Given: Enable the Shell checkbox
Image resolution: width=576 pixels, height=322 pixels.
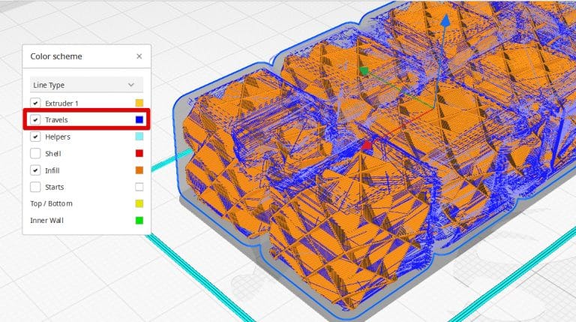Looking at the screenshot, I should pyautogui.click(x=35, y=153).
